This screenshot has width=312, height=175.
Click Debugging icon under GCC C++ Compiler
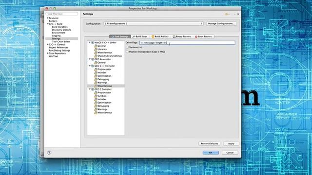click(x=96, y=79)
